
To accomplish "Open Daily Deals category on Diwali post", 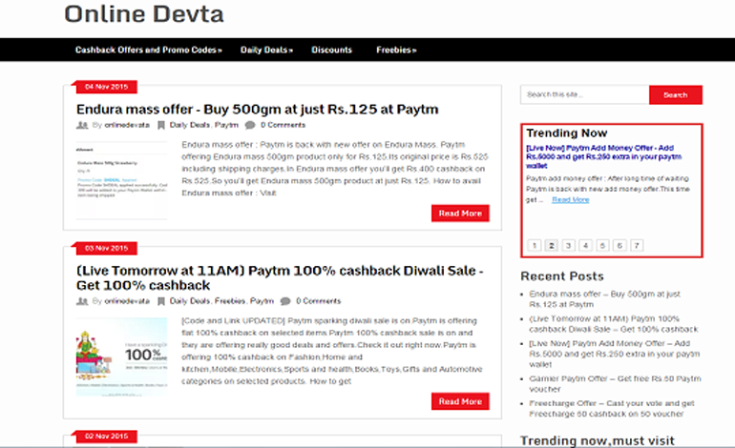I will [x=189, y=301].
